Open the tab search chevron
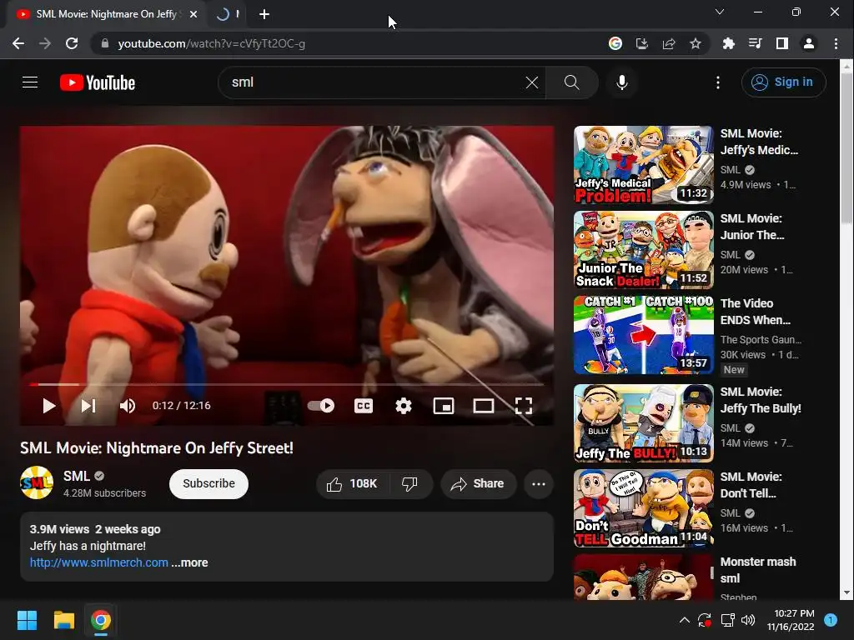Screen dimensions: 854x640 pos(720,12)
